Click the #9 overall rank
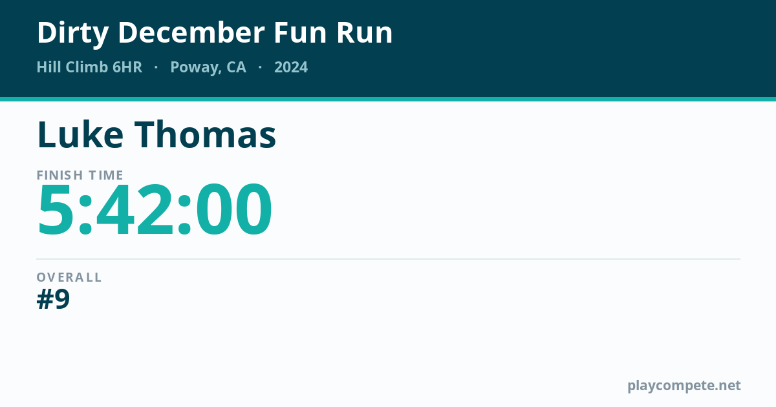776x407 pixels. click(53, 299)
